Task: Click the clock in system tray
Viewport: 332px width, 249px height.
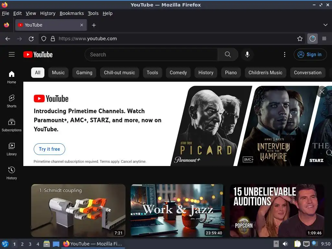Action: 326,244
